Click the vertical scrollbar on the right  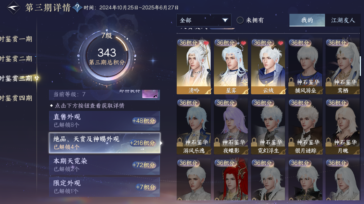click(360, 66)
